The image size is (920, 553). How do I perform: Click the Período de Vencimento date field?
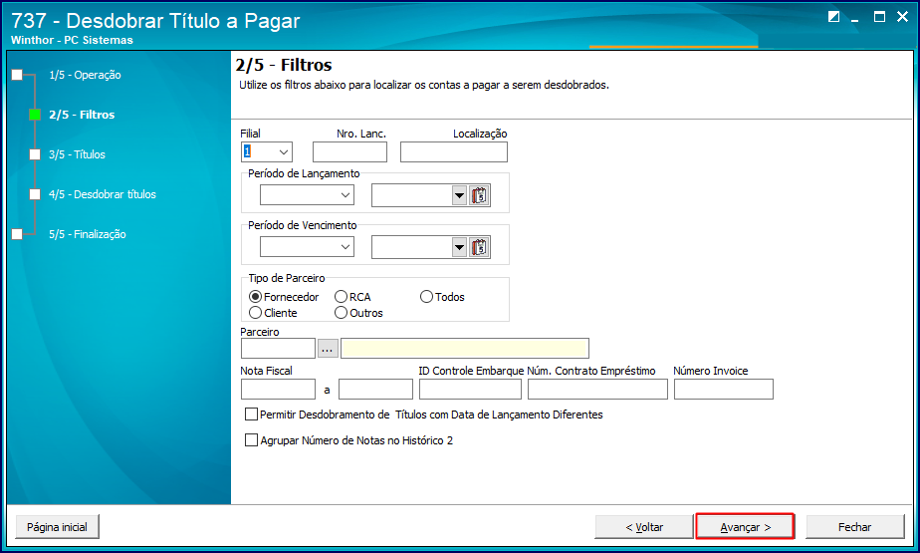point(411,247)
